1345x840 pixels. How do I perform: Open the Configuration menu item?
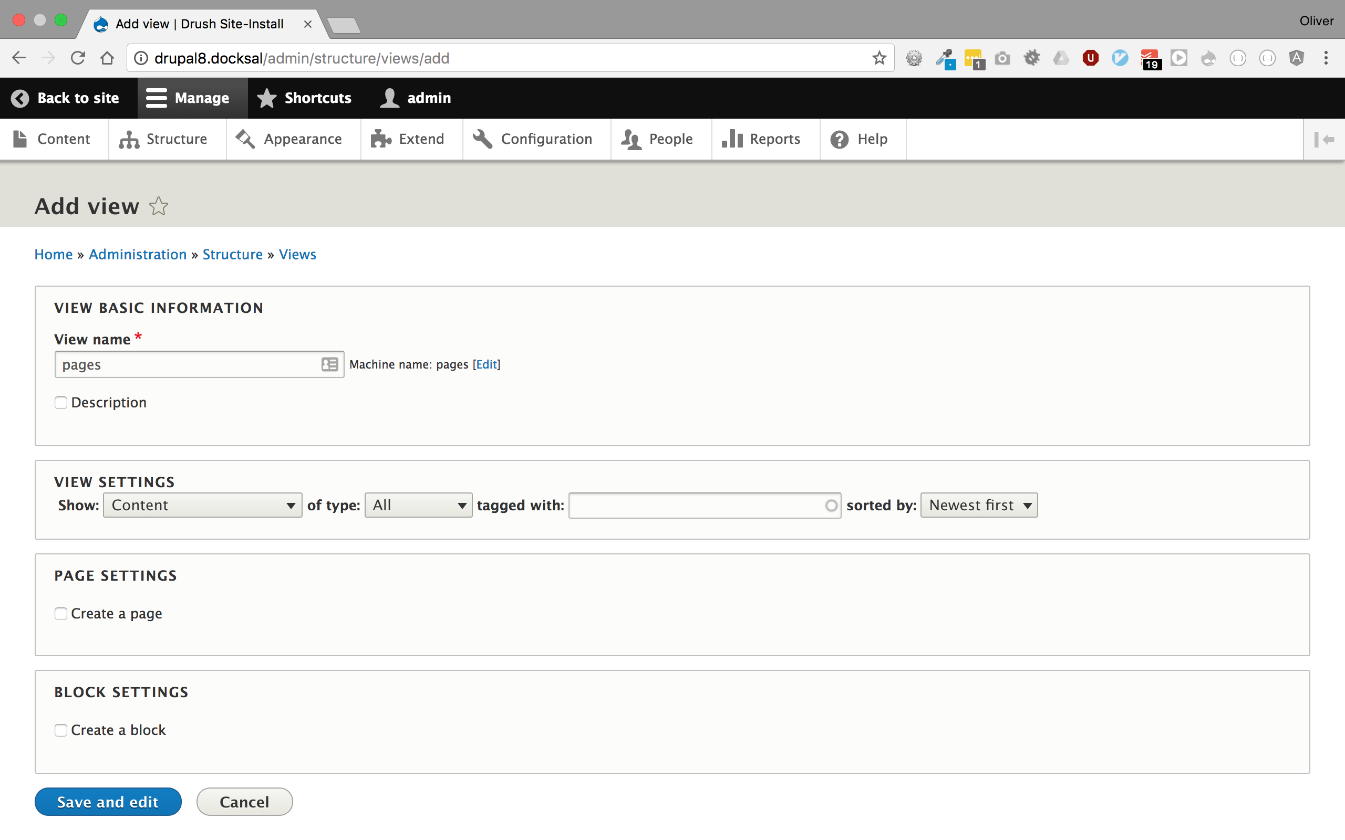(x=534, y=139)
